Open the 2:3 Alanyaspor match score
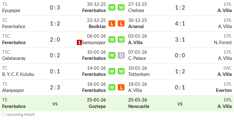The image size is (234, 124). pyautogui.click(x=55, y=87)
